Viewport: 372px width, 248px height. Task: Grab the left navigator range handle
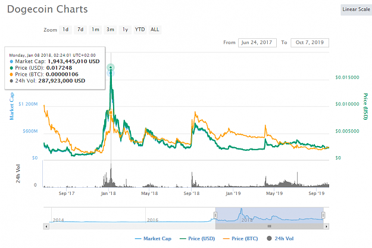coord(215,215)
